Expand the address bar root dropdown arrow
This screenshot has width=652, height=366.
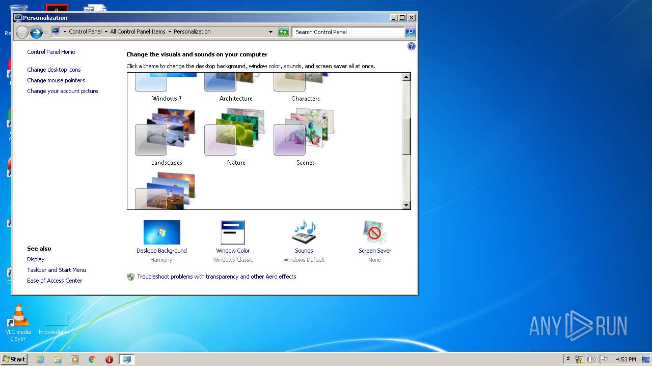coord(65,32)
